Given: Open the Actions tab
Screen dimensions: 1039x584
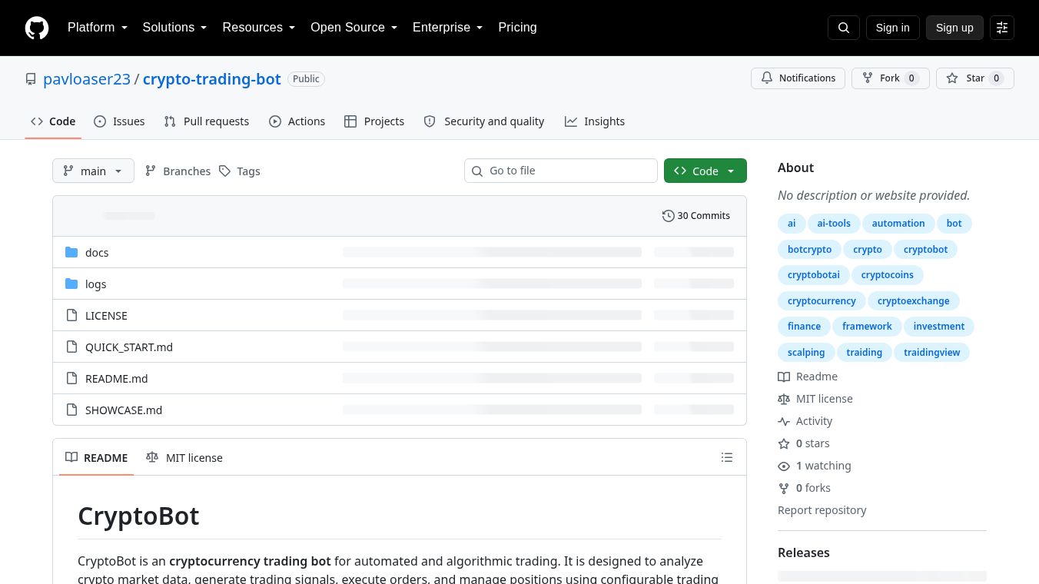Looking at the screenshot, I should pos(297,121).
